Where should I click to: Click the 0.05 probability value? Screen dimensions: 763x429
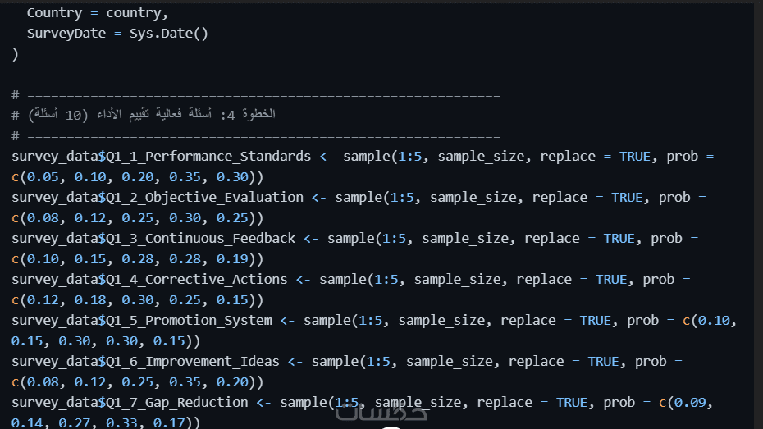(43, 176)
